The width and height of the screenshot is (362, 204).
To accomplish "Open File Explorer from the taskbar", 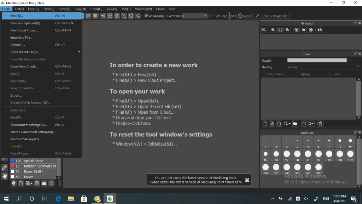I will click(71, 198).
